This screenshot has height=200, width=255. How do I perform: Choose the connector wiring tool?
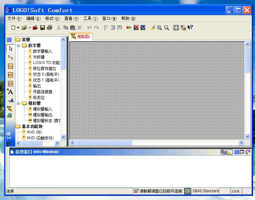(x=10, y=57)
